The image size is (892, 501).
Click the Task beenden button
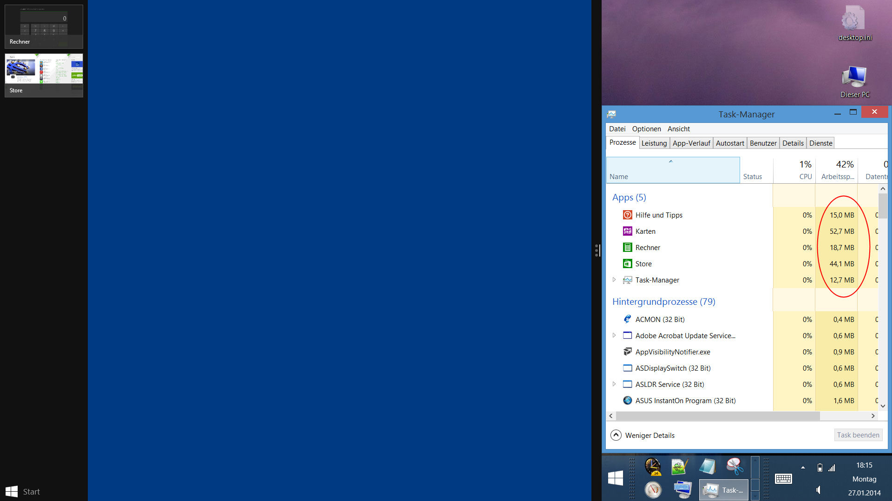858,435
